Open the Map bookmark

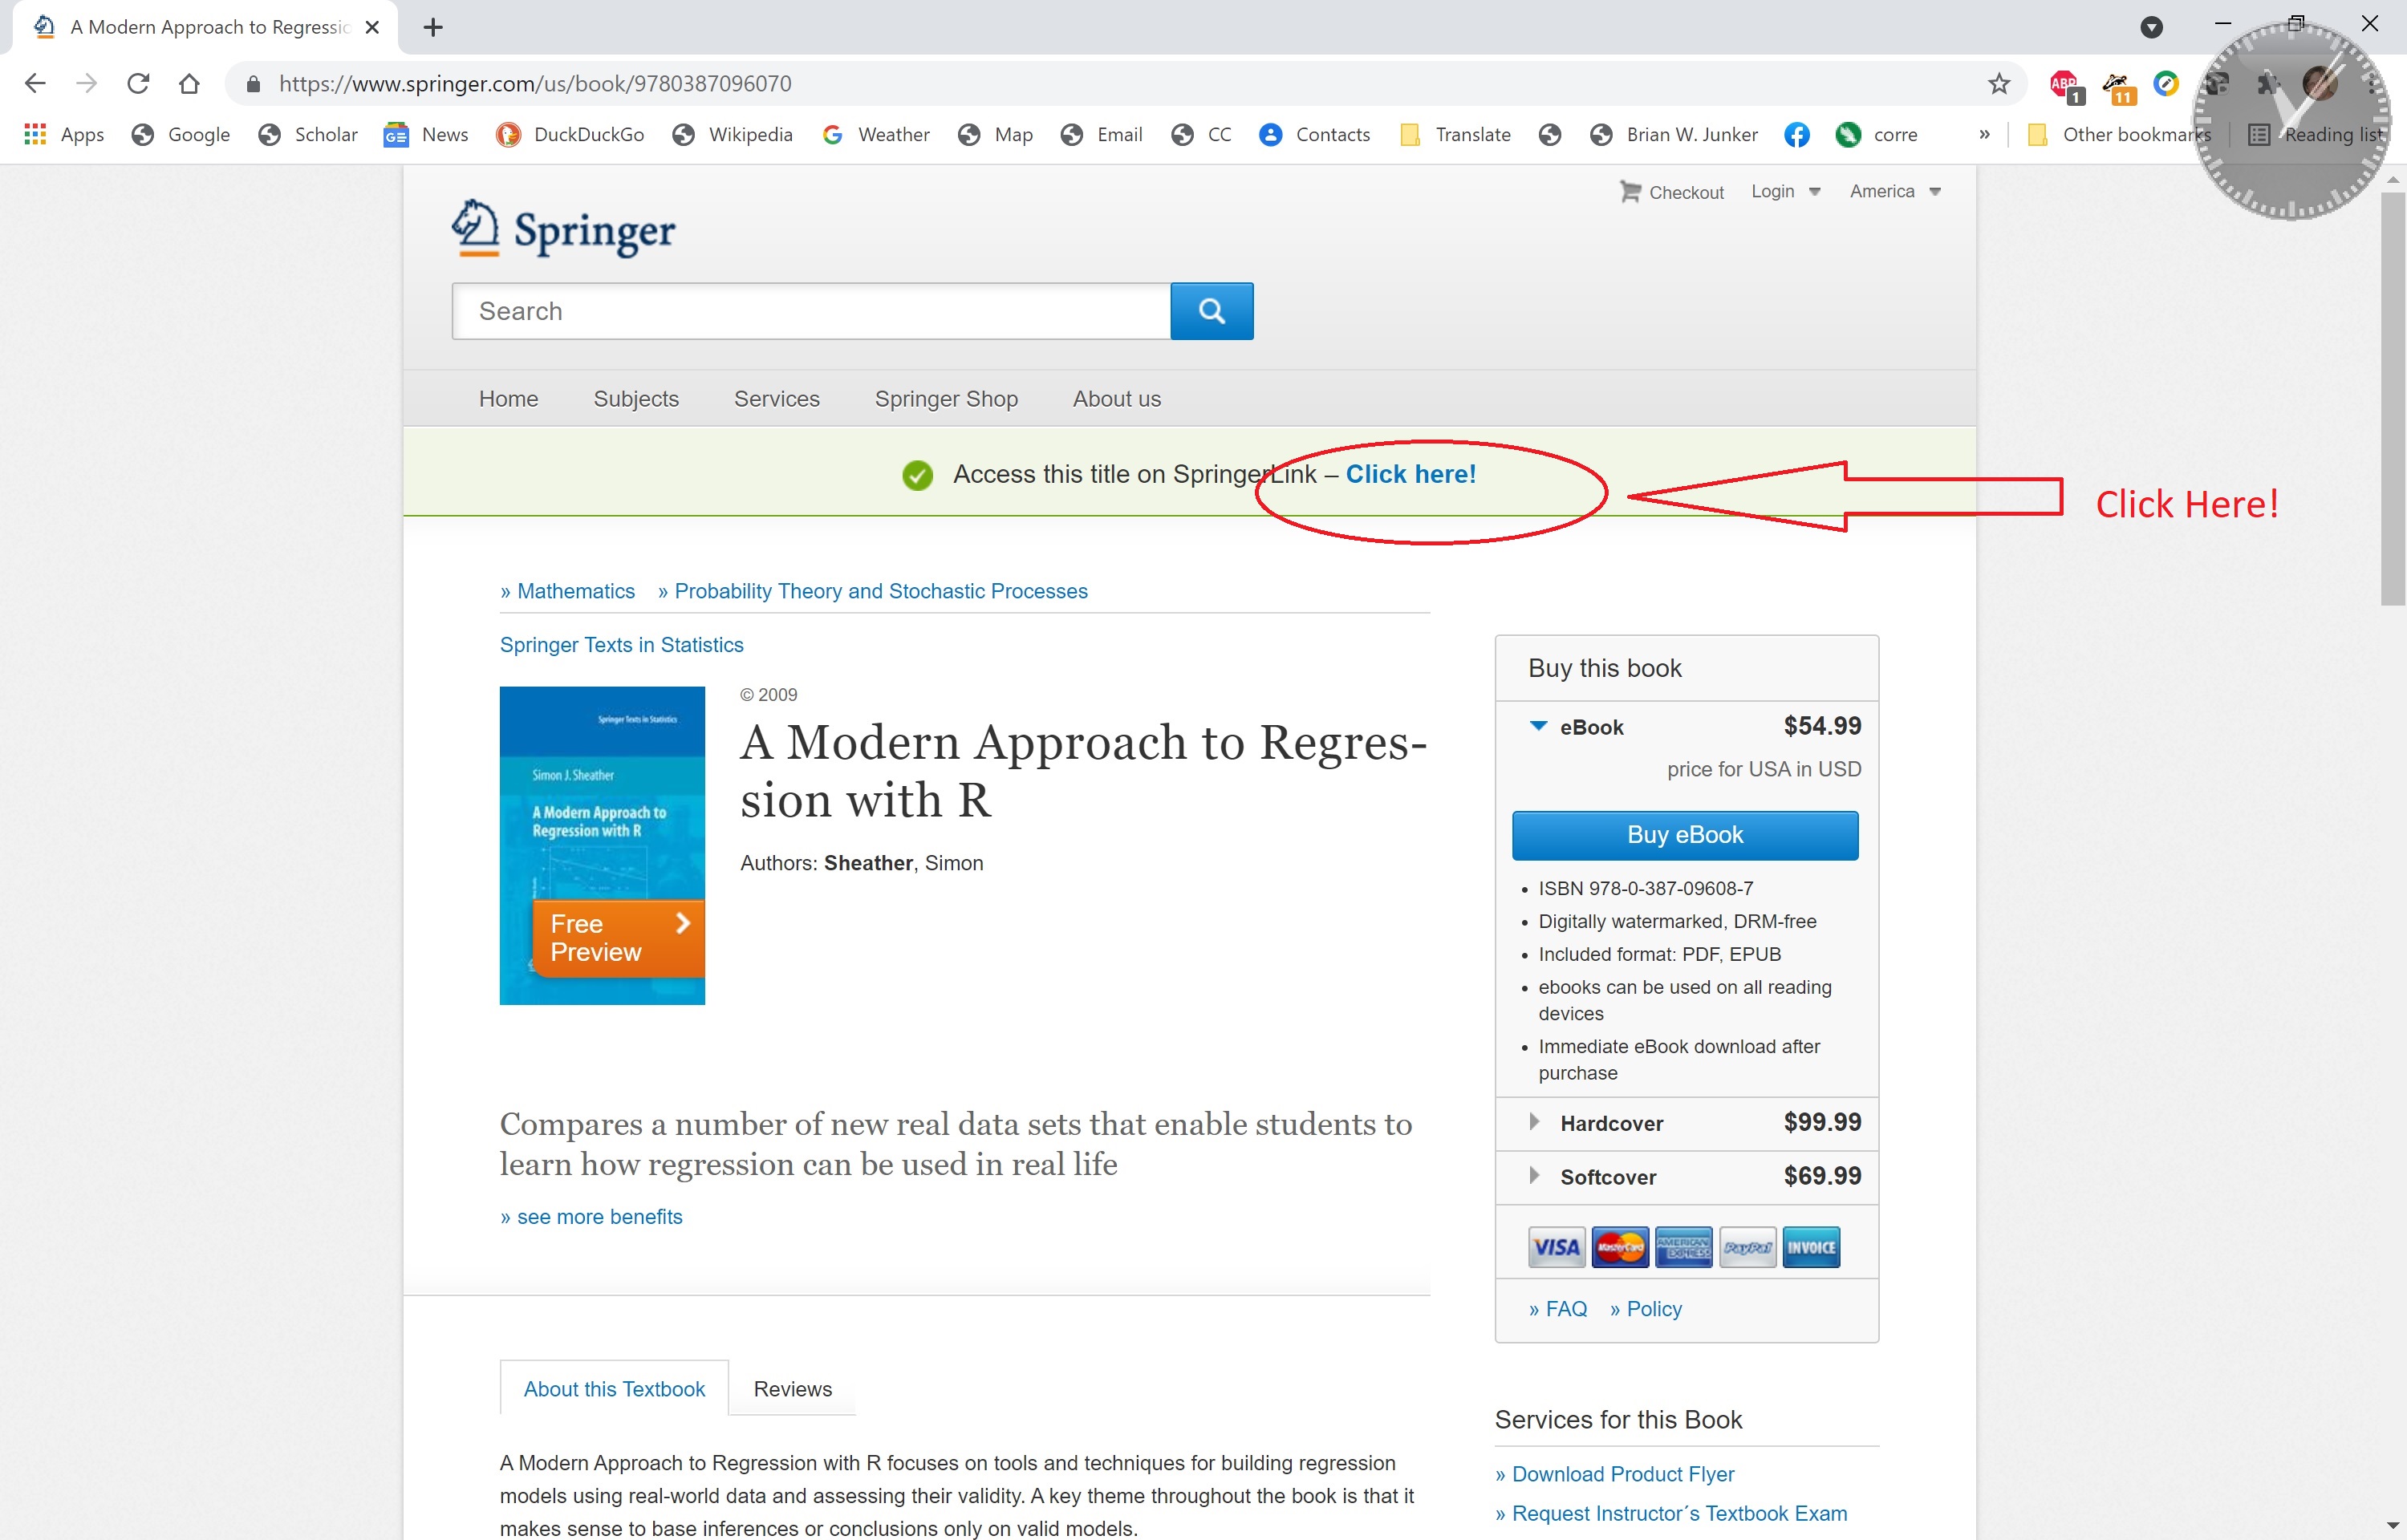tap(995, 134)
